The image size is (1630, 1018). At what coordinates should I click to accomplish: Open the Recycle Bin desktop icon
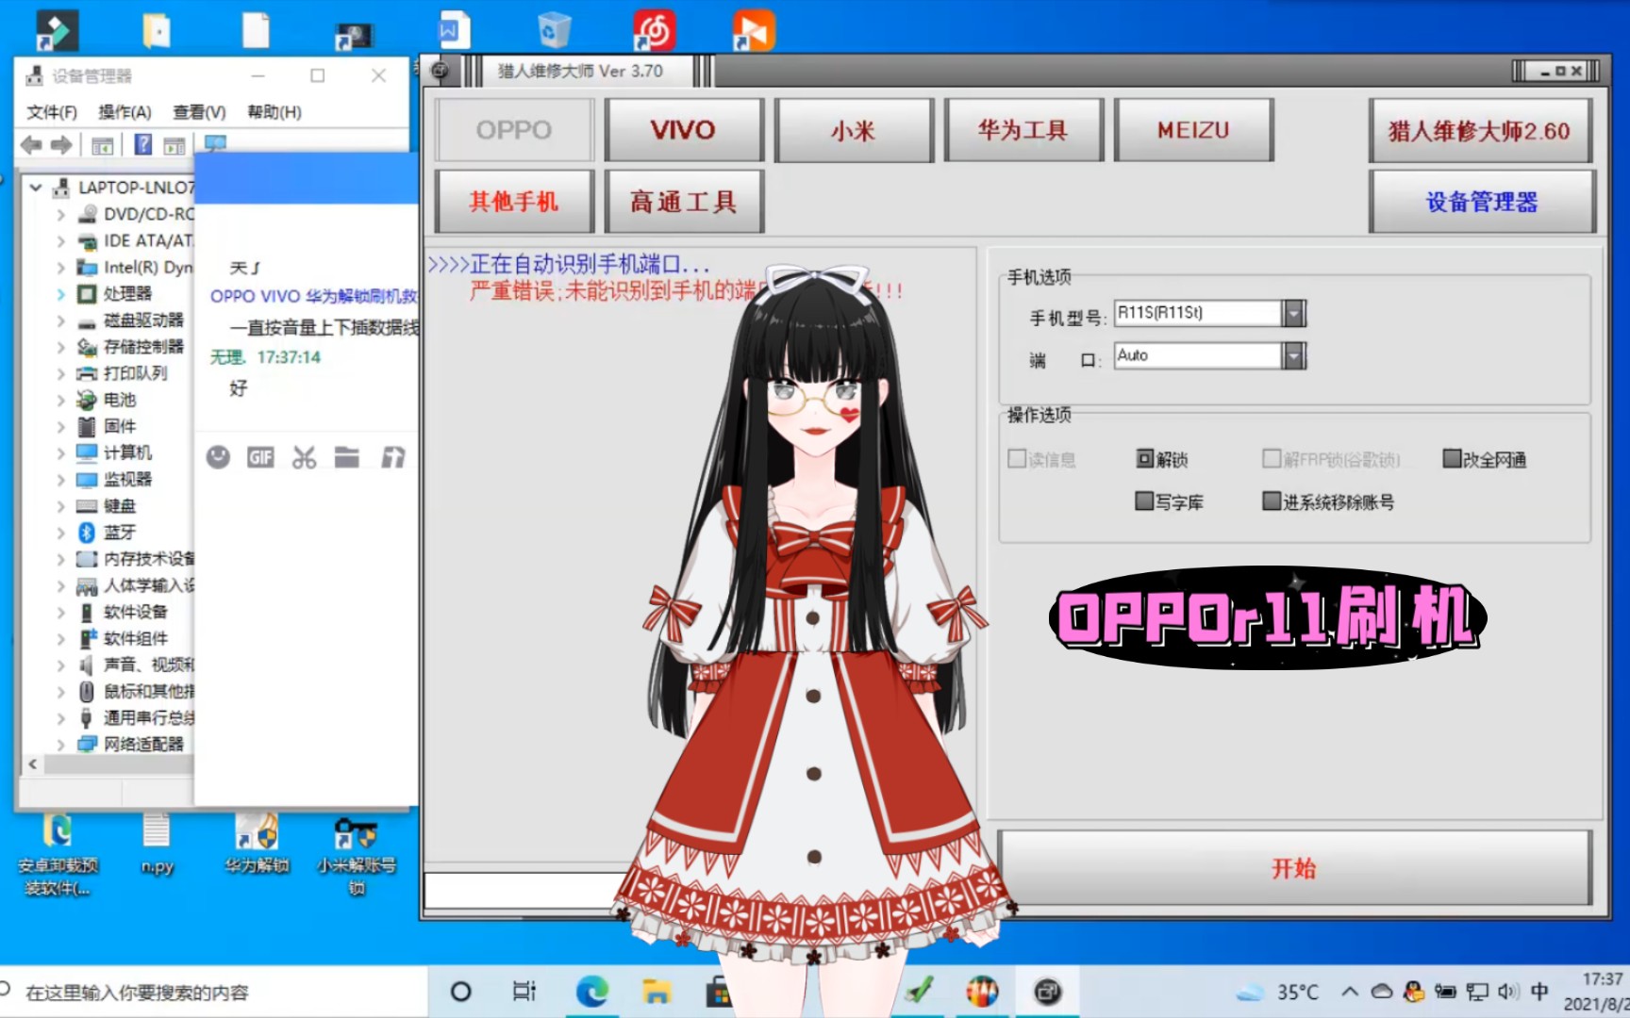tap(554, 30)
